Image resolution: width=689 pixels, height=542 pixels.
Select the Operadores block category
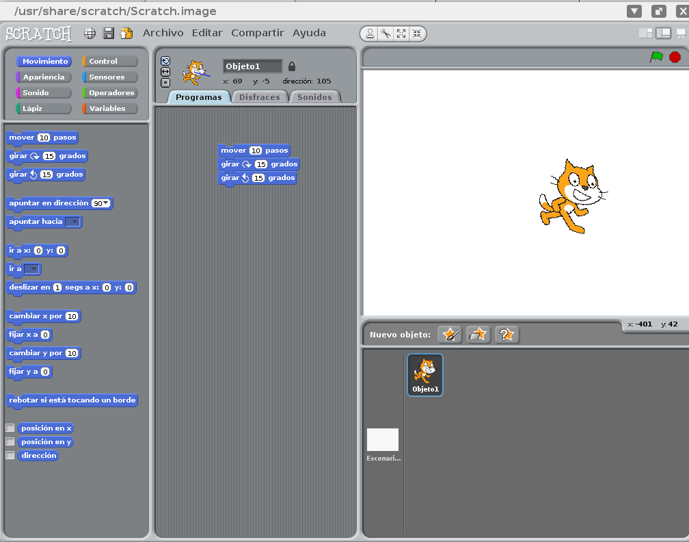point(110,93)
